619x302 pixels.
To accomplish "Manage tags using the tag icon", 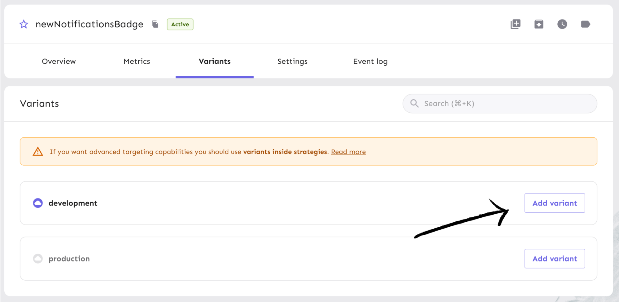I will (585, 24).
